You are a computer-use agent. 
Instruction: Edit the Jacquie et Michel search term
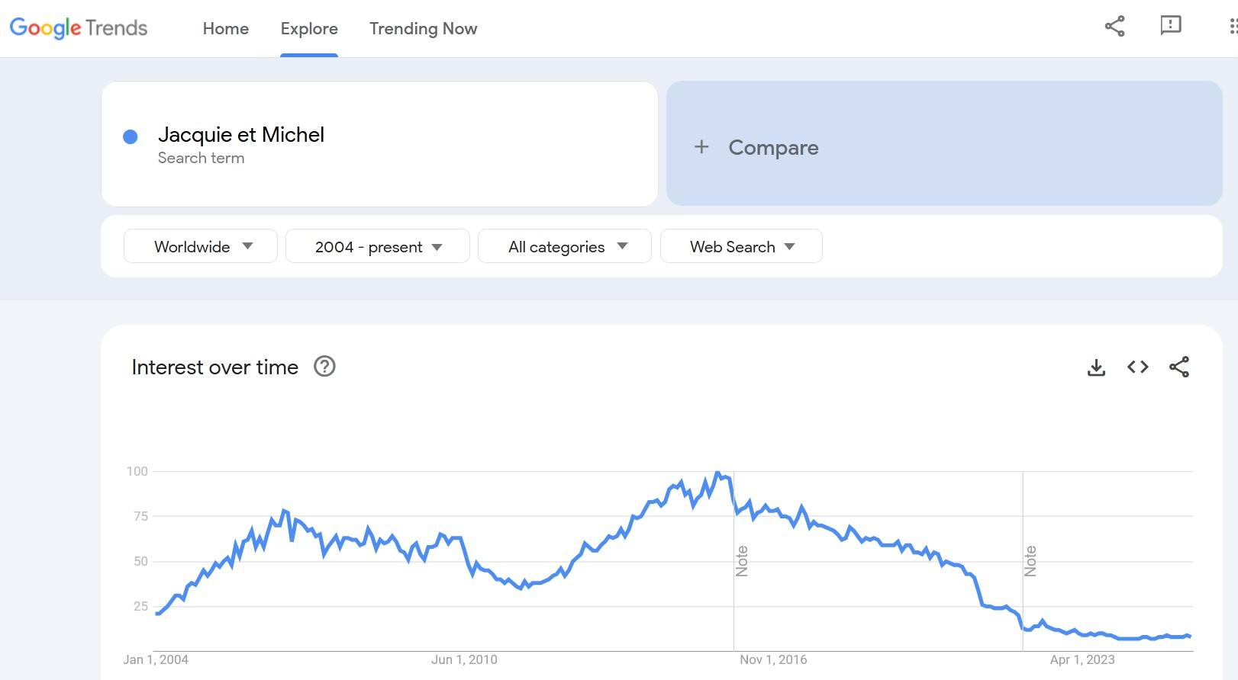click(x=241, y=135)
